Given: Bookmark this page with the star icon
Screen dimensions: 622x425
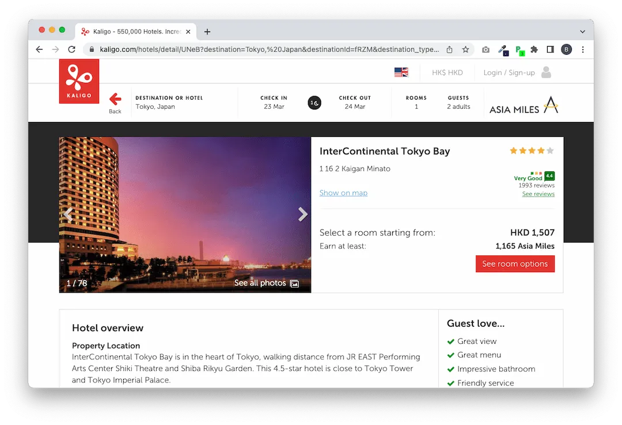Looking at the screenshot, I should (465, 49).
